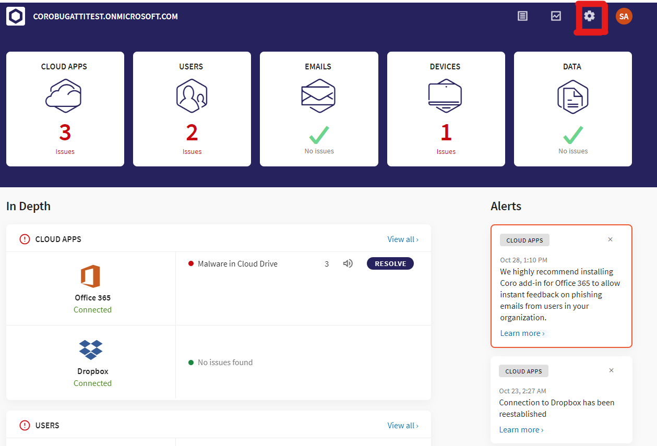Open the Cloud Apps 3 issues count
Screen dimensions: 657x446
click(65, 133)
